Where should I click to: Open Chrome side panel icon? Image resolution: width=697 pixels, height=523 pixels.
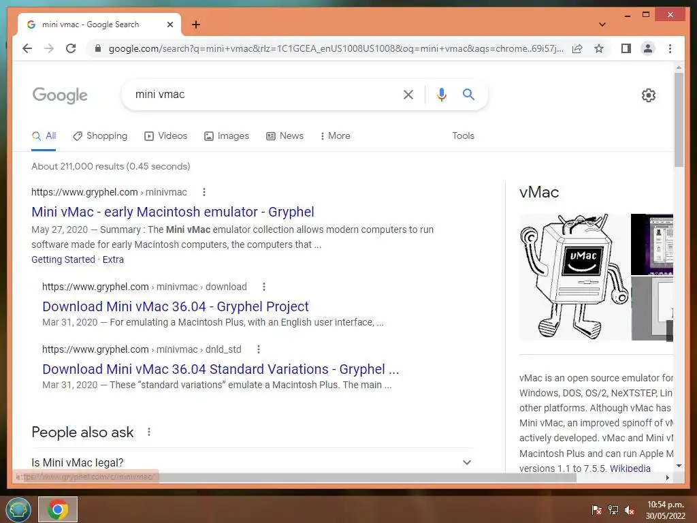point(626,48)
